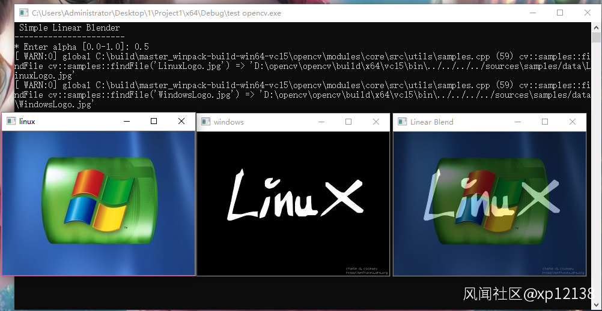Click the linux window title text

pyautogui.click(x=27, y=121)
